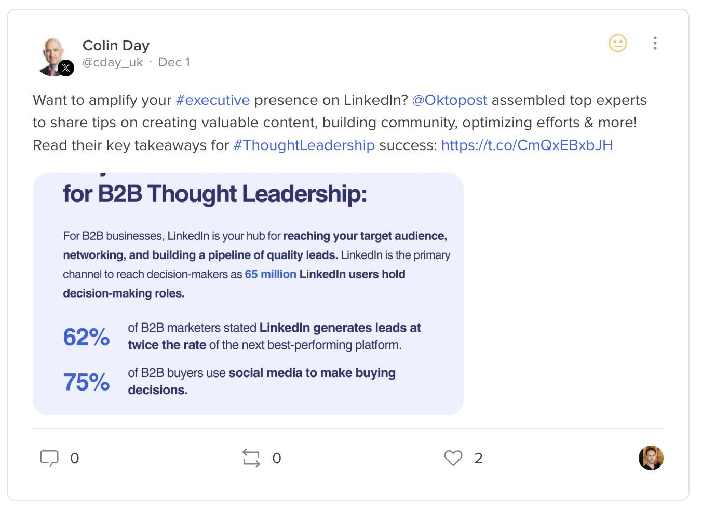Open the Colin Day author name
The image size is (702, 511).
pos(116,46)
